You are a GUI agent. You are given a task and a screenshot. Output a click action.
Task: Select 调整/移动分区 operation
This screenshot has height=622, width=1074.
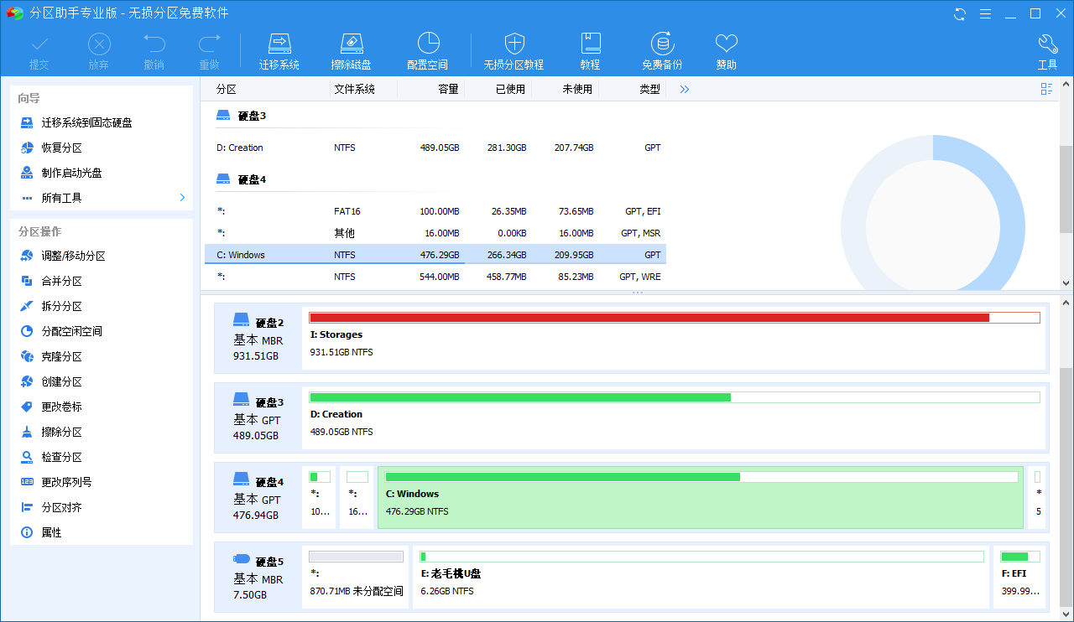click(73, 256)
